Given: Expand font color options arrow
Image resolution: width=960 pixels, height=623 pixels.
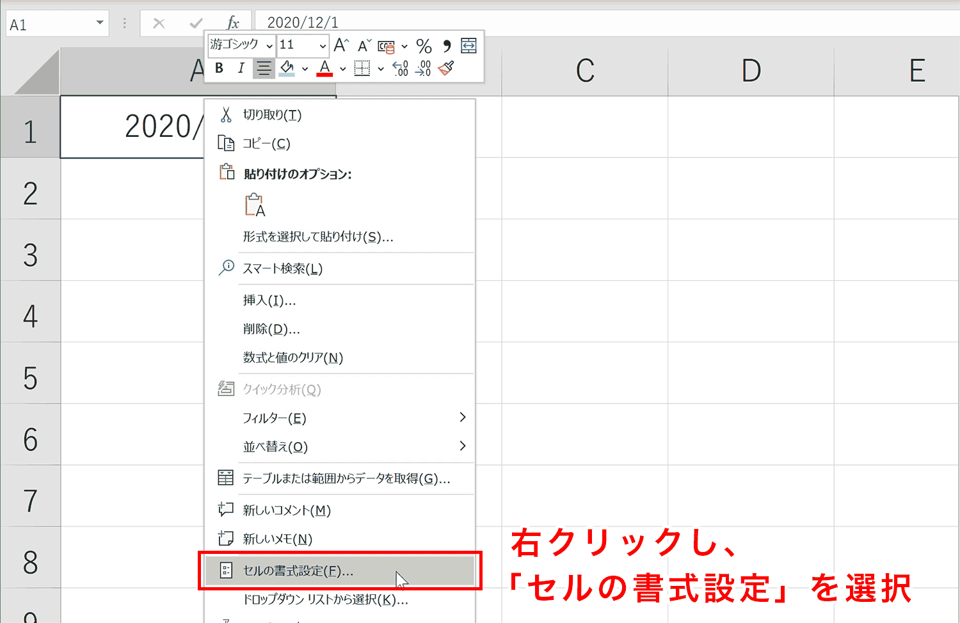Looking at the screenshot, I should 342,68.
